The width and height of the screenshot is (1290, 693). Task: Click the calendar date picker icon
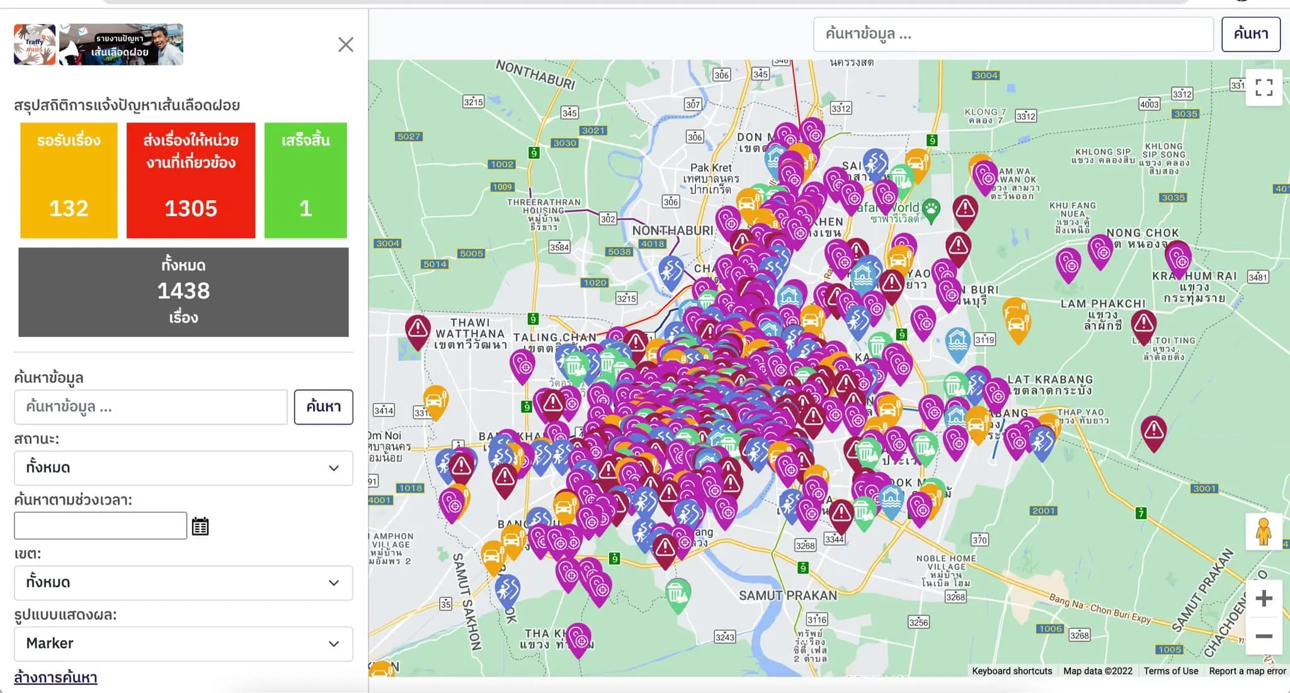pos(200,526)
